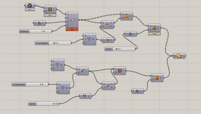The height and width of the screenshot is (114, 201).
Task: Click the red 73% profiler label
Action: point(72,29)
